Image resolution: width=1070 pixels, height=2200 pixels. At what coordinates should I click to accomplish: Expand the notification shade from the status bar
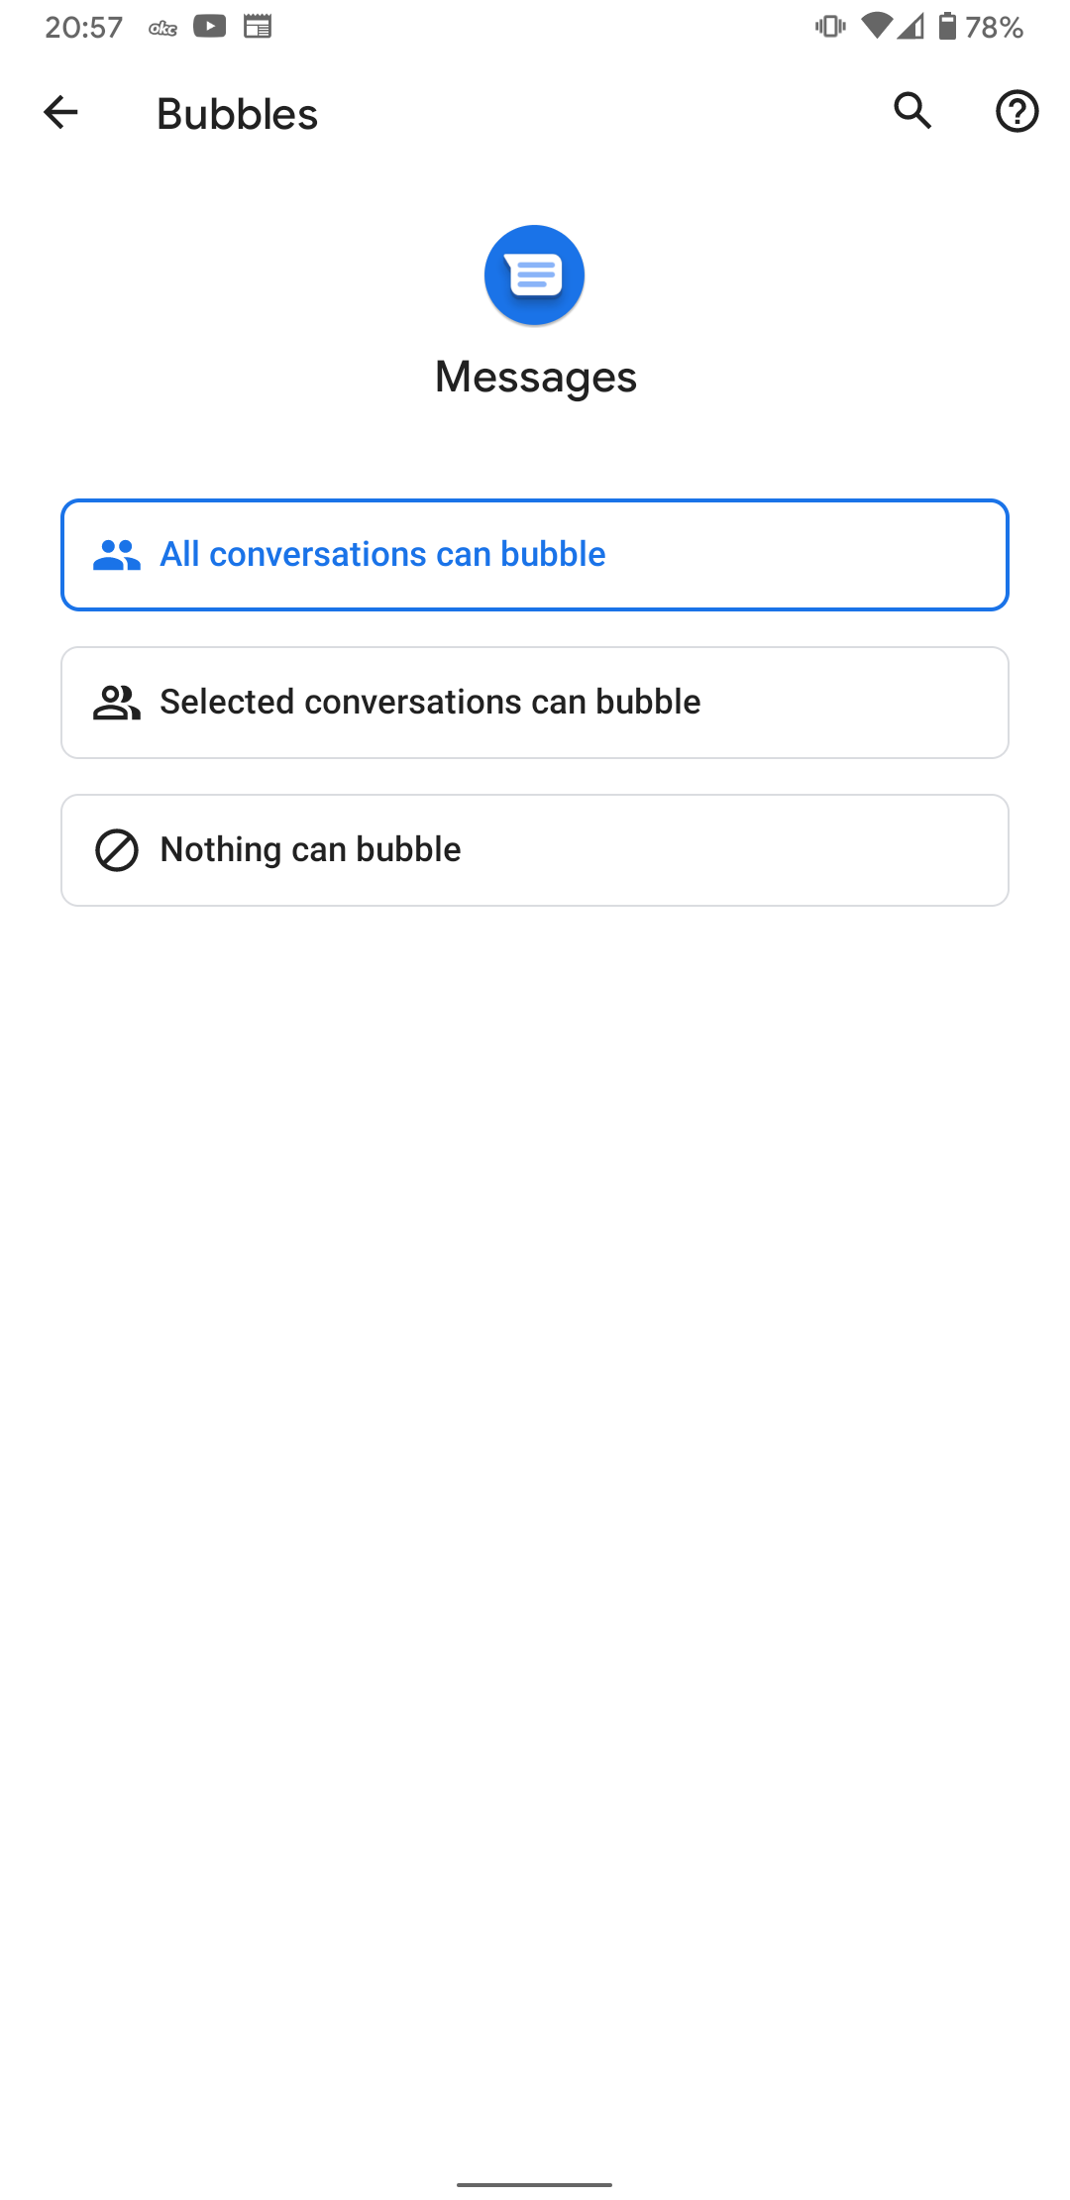pos(535,27)
